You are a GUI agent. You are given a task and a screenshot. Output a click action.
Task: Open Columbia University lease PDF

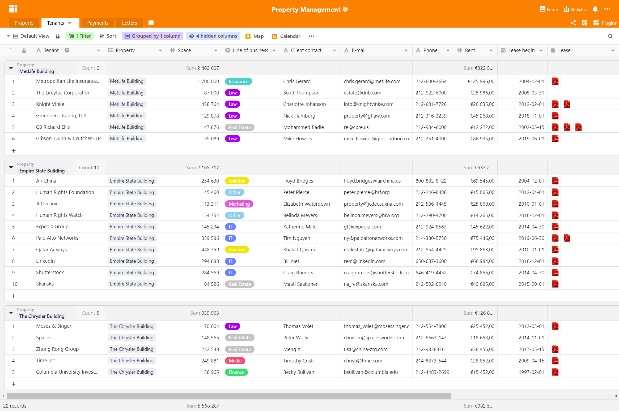[555, 372]
